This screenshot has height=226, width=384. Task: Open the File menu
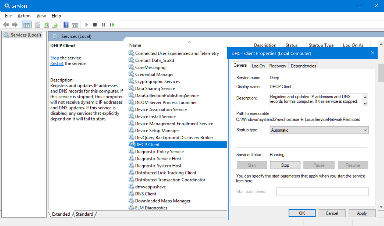[8, 16]
